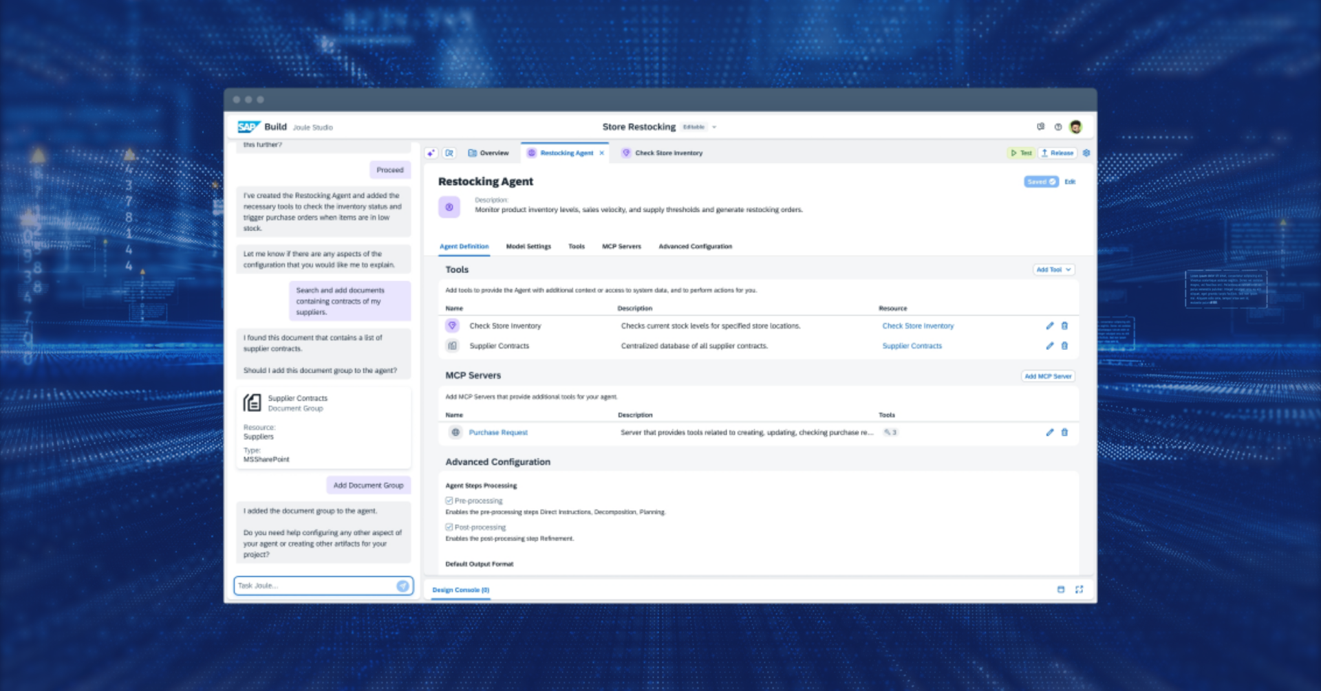
Task: Open the help icon in the header
Action: tap(1058, 127)
